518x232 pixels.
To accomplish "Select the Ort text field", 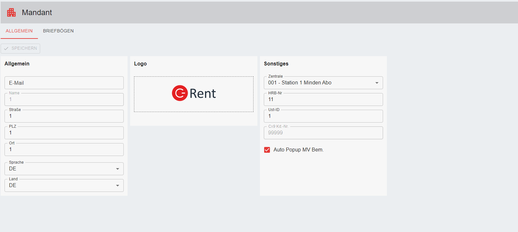I will tap(64, 150).
